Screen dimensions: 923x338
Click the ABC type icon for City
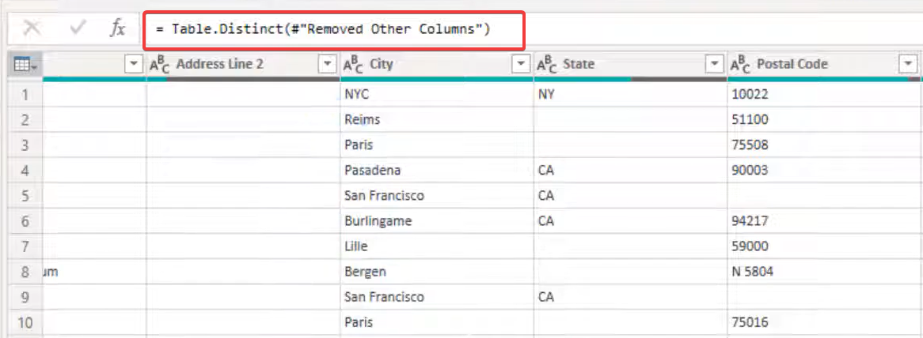353,65
